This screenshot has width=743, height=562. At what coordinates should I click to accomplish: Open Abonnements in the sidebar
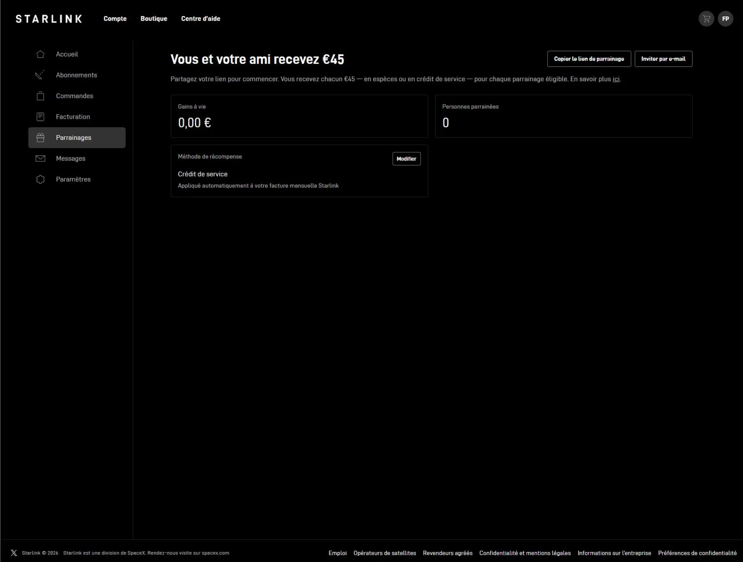(77, 75)
